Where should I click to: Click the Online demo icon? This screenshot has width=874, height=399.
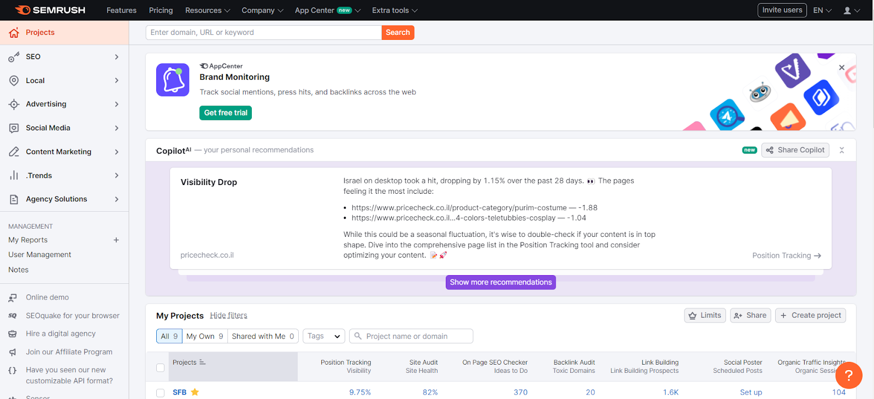tap(13, 297)
